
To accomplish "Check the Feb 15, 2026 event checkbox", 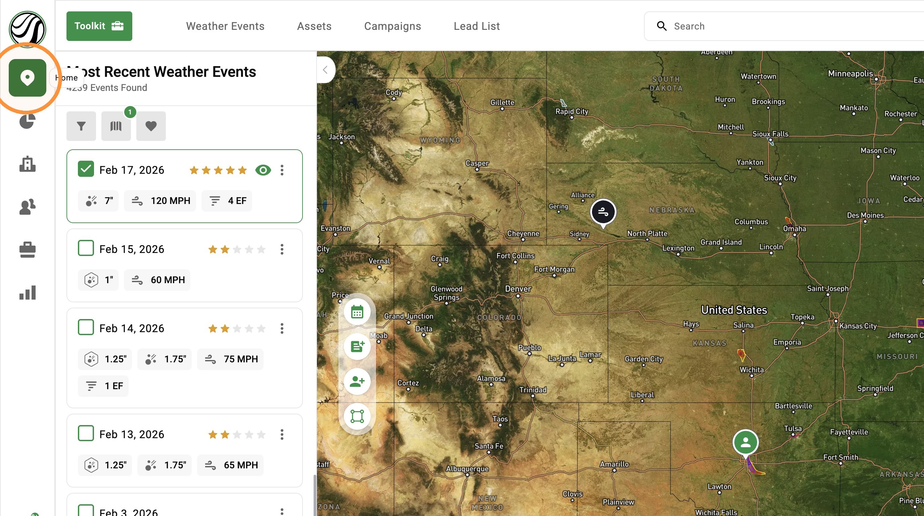I will pos(86,248).
